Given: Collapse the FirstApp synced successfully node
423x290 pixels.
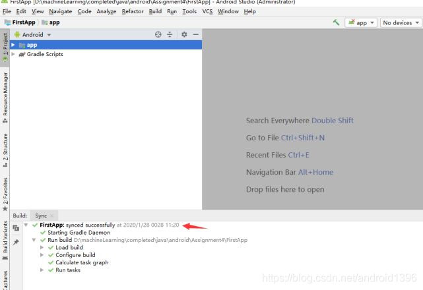Looking at the screenshot, I should [26, 225].
